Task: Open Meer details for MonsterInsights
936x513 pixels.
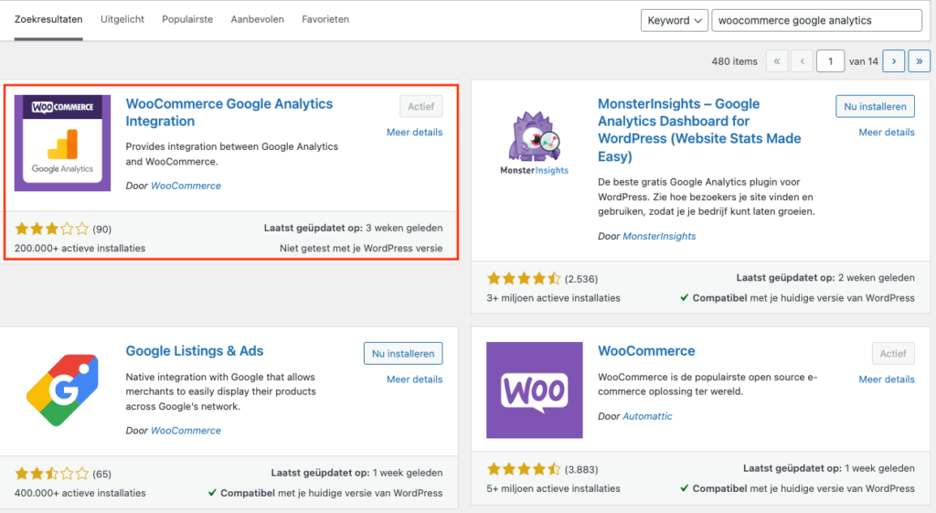Action: [x=887, y=132]
